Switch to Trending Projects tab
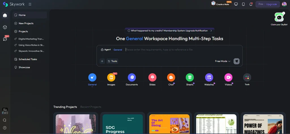 click(x=65, y=107)
